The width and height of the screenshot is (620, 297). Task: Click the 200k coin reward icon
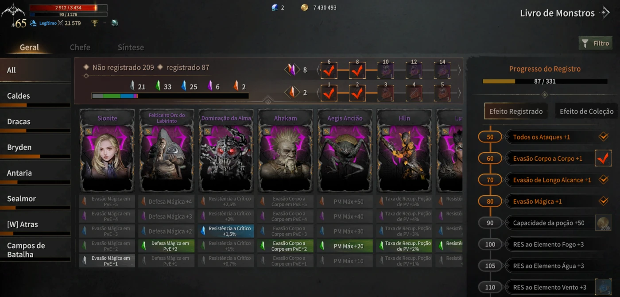pos(603,223)
